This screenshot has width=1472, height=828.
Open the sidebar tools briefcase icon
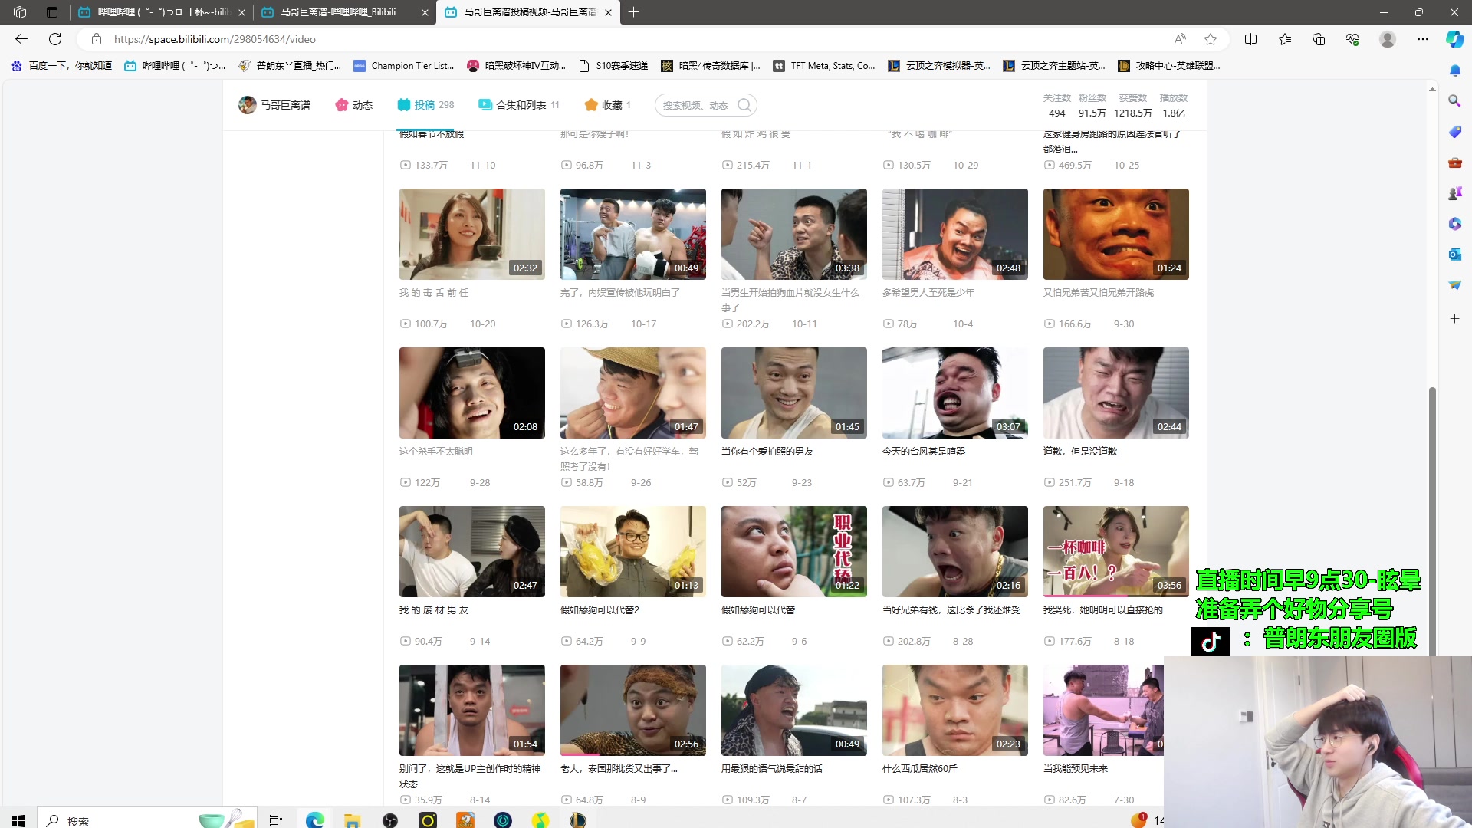(1454, 163)
